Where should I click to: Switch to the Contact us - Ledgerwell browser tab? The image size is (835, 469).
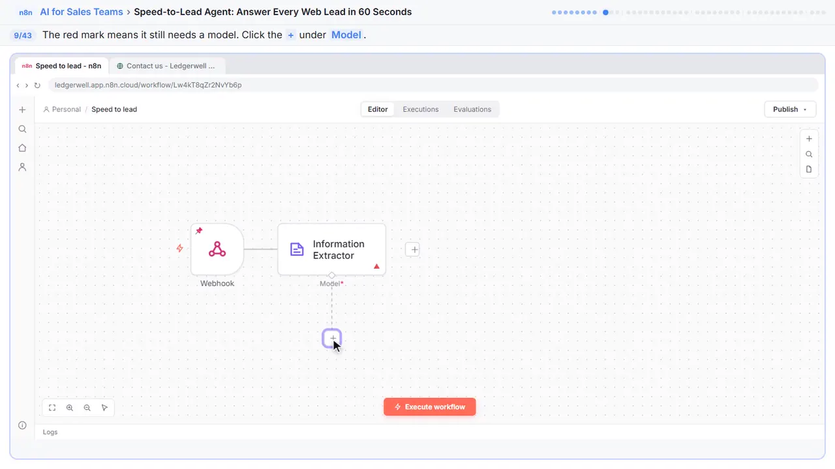click(167, 66)
